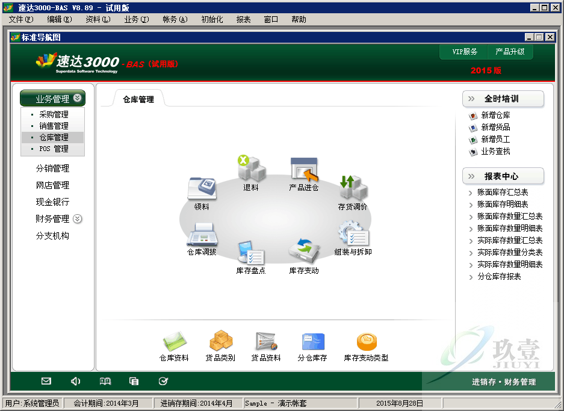Image resolution: width=564 pixels, height=411 pixels.
Task: Click the 新增员工 tutorial icon
Action: pos(473,140)
